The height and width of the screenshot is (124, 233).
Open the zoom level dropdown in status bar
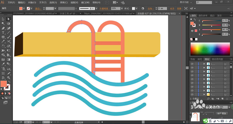(33, 122)
